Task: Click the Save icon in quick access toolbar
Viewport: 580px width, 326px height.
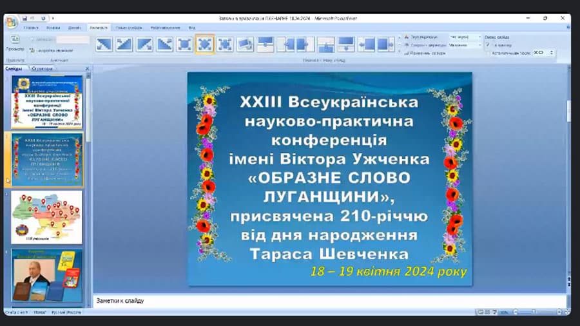Action: coord(24,18)
